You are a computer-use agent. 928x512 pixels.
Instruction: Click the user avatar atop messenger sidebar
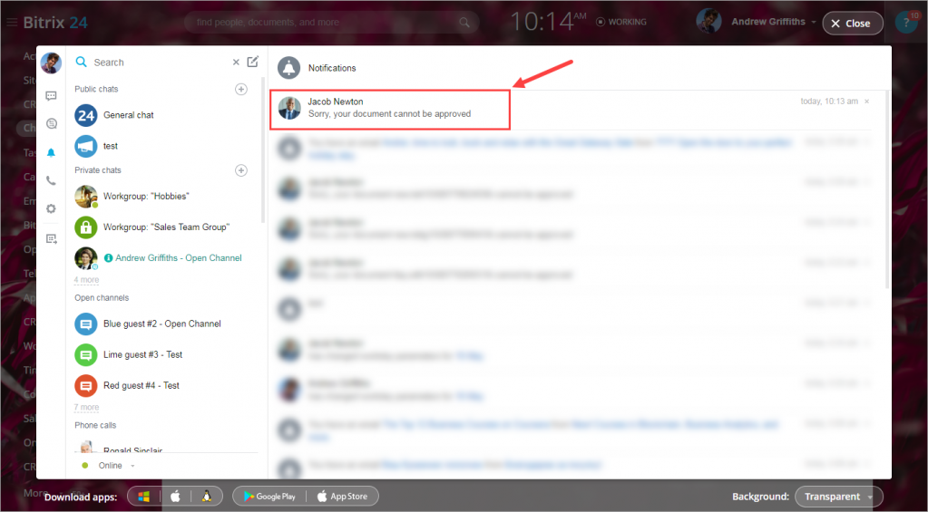coord(51,63)
